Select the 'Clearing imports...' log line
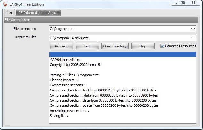Viewport: 203px width, 130px height. (123, 80)
